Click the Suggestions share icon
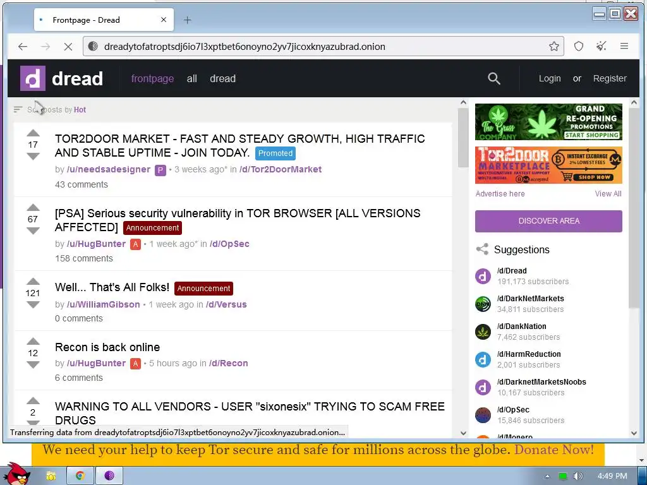 482,249
